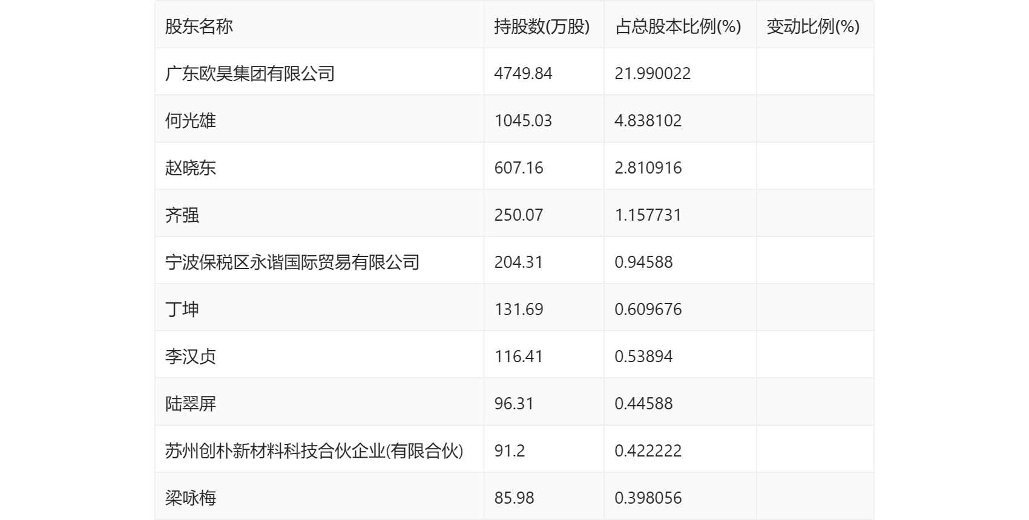1029x520 pixels.
Task: Click share ratio 0.422222
Action: click(x=648, y=451)
